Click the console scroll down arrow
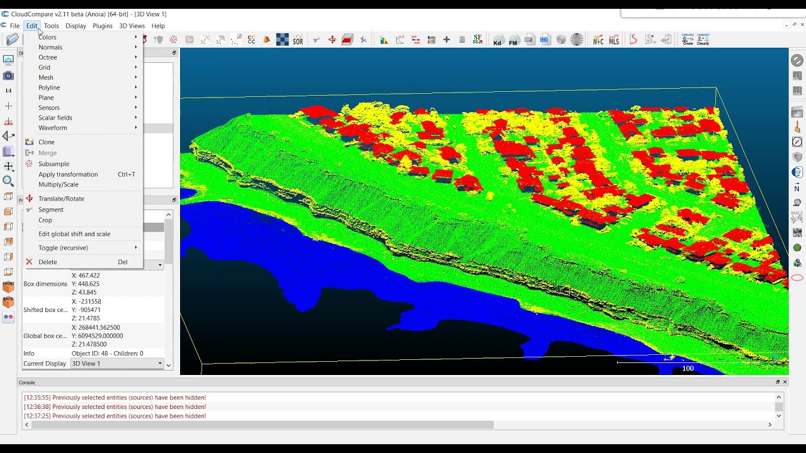 point(779,416)
